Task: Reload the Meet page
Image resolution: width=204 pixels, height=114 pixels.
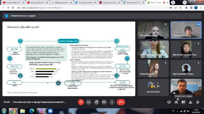Action: click(x=13, y=8)
